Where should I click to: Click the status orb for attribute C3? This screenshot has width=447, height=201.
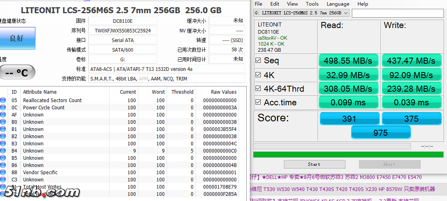(3, 180)
